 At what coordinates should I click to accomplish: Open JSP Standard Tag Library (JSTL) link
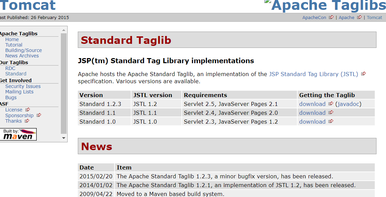click(x=313, y=74)
